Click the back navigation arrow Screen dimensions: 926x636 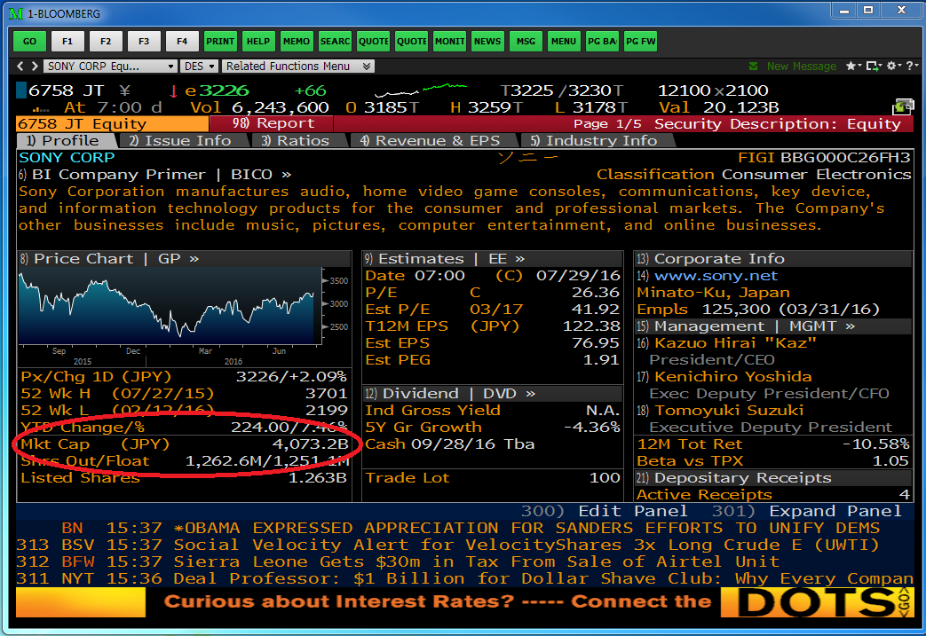(21, 67)
